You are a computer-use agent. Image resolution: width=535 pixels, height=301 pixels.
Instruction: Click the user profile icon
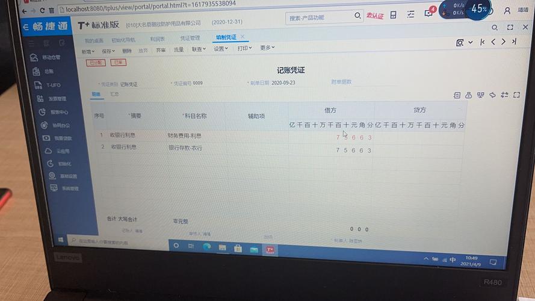507,11
